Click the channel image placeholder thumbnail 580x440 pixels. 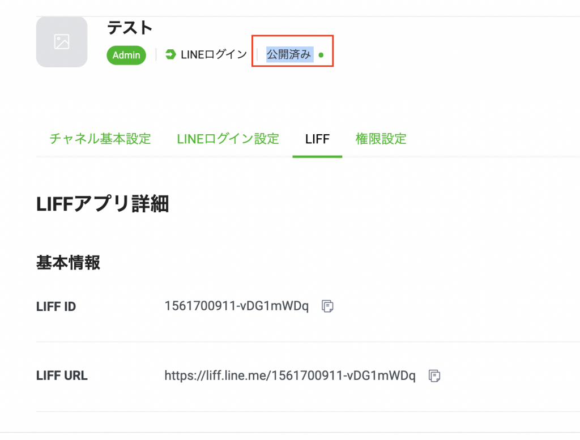62,42
